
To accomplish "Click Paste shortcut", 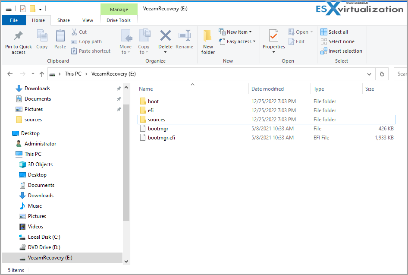I will pyautogui.click(x=91, y=51).
